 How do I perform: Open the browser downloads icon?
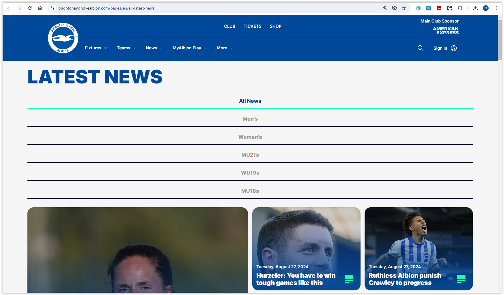point(475,8)
